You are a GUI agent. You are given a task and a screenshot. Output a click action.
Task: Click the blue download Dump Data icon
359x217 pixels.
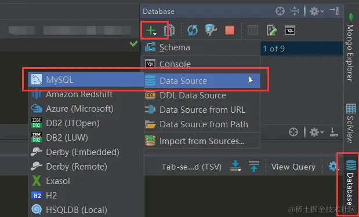pyautogui.click(x=235, y=166)
